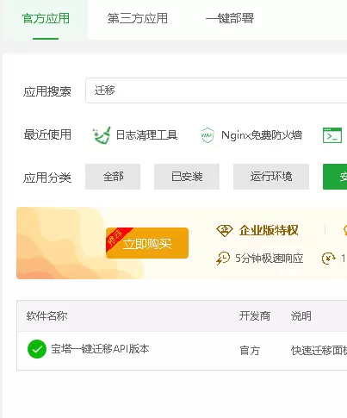Click the Nginx WAF shield icon
The image size is (347, 418).
coord(208,135)
